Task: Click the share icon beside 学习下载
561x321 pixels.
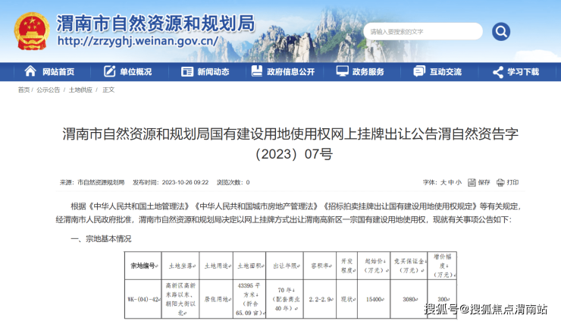Action: [497, 71]
